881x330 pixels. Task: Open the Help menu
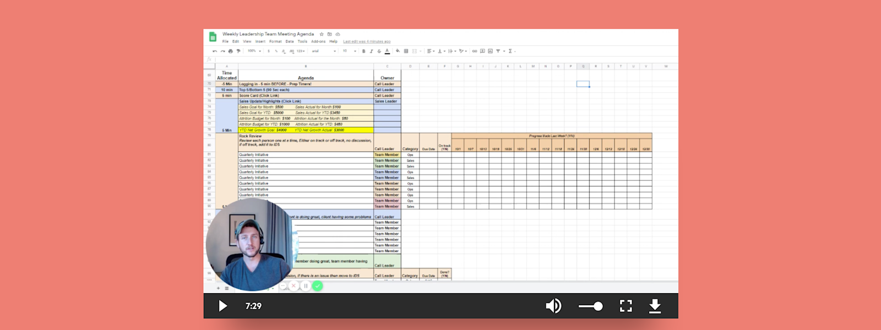click(x=333, y=41)
